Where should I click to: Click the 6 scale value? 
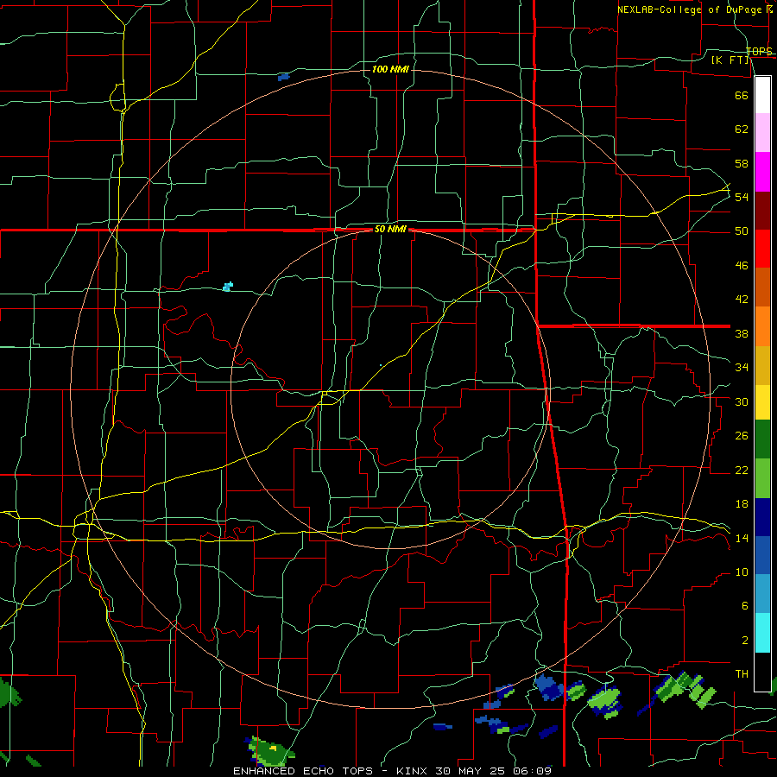tap(744, 606)
